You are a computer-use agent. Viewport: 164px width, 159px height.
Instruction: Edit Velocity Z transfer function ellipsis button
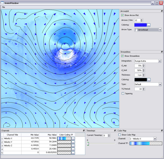(73, 146)
